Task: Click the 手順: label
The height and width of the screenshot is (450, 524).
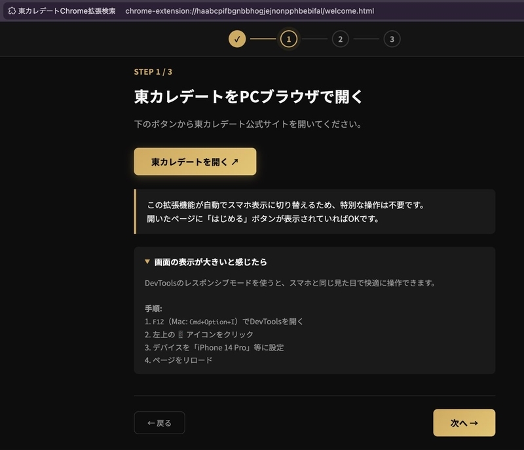Action: pos(153,309)
